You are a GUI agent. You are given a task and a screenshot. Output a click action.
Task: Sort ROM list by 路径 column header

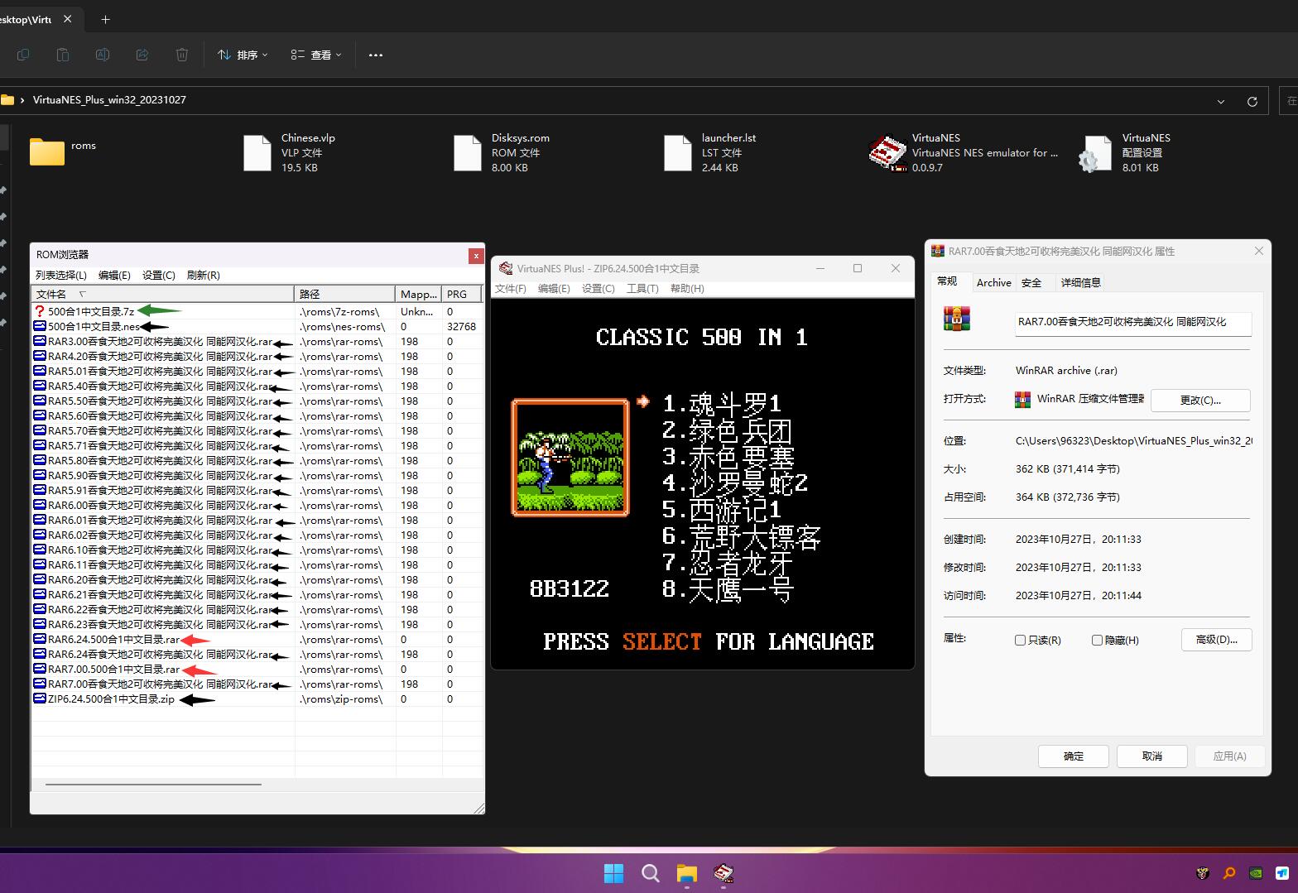point(345,294)
